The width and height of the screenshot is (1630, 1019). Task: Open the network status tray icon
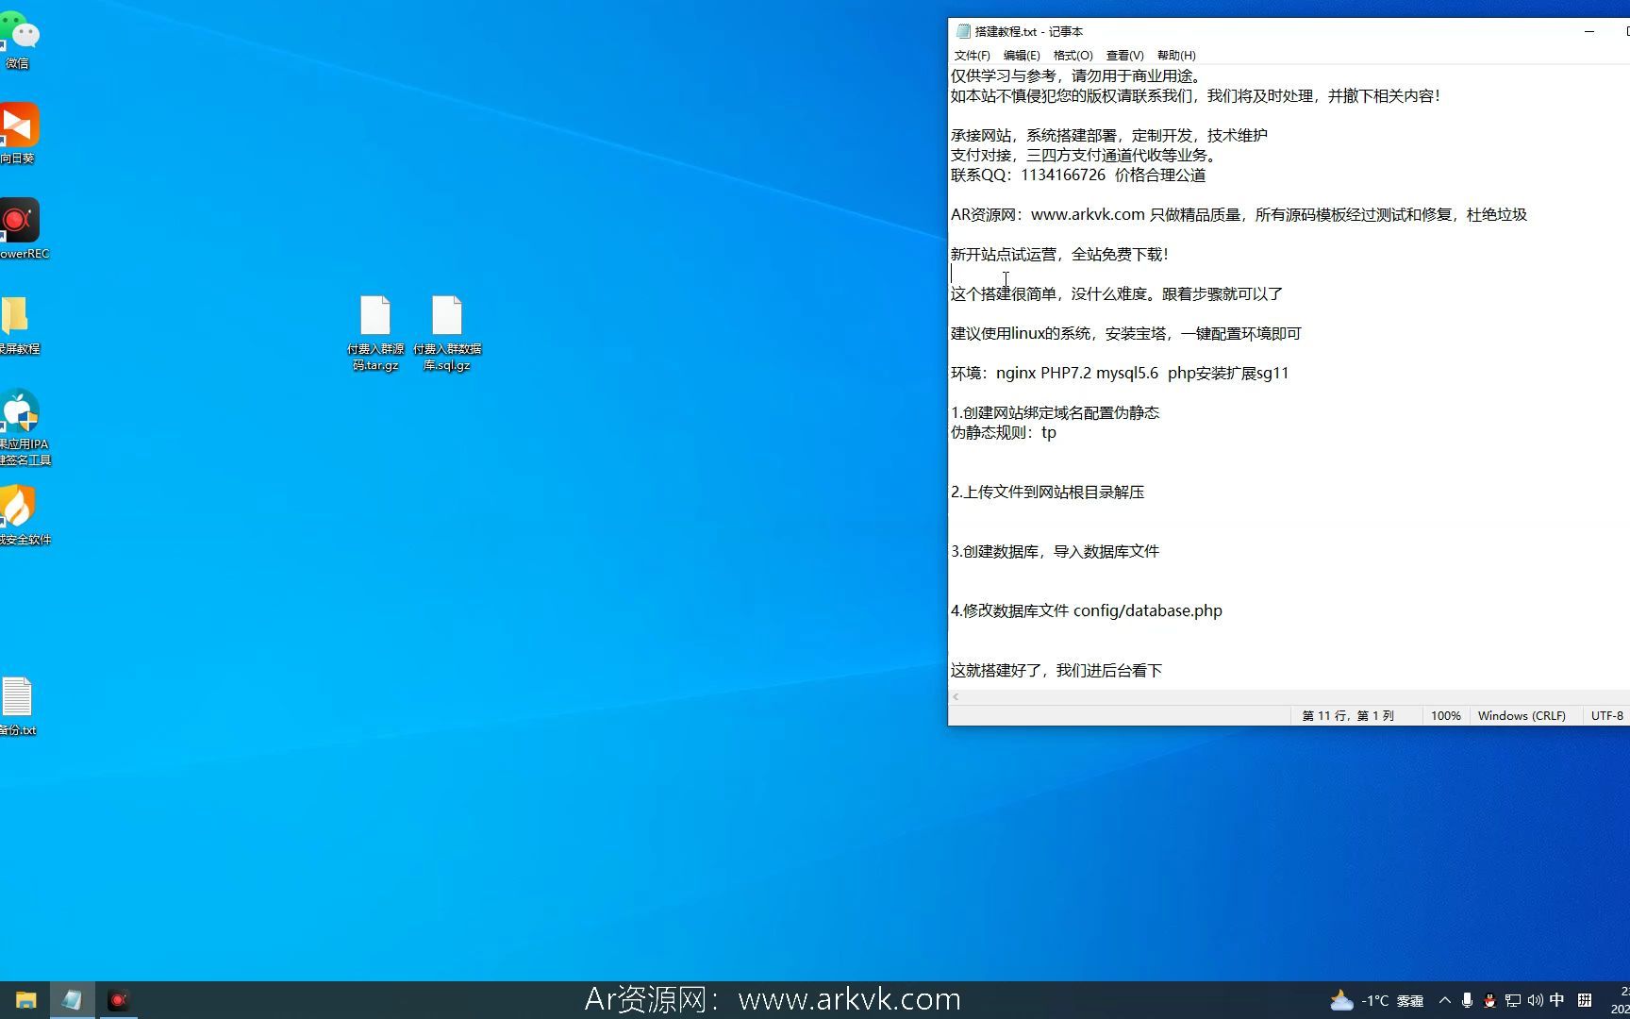1512,1000
